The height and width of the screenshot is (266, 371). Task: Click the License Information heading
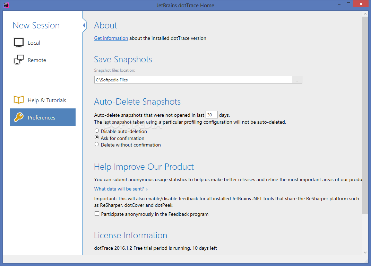[x=131, y=235]
